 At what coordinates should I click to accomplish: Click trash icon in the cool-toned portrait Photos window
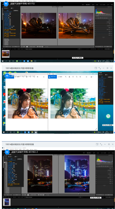point(69,77)
